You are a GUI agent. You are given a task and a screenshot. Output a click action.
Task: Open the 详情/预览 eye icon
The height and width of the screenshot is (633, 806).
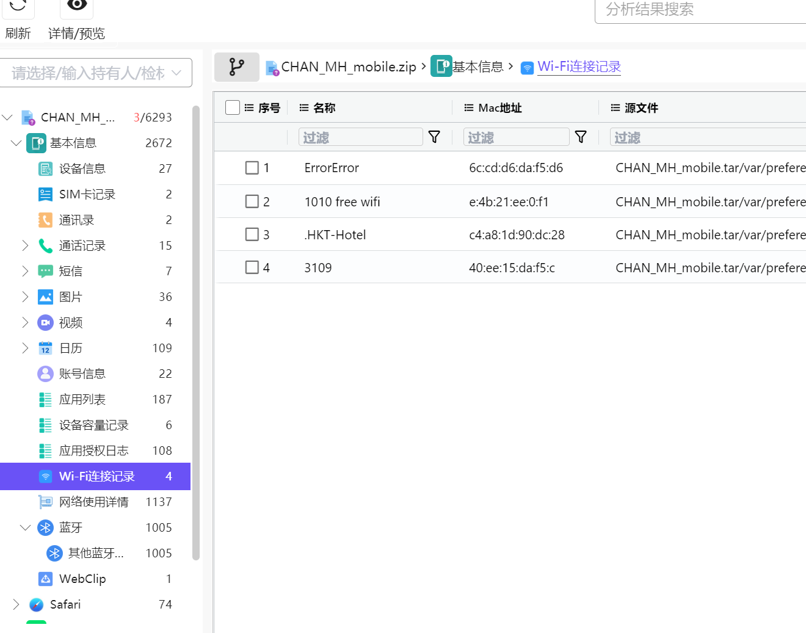[76, 5]
